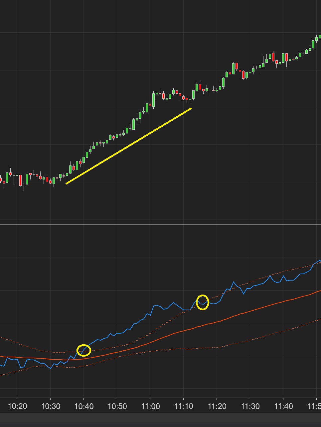Click the 11:00 time axis label
The height and width of the screenshot is (427, 321).
click(150, 406)
